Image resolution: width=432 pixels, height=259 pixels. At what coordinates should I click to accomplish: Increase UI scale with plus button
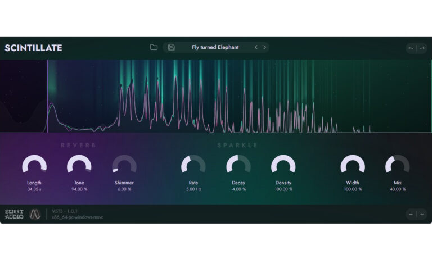tap(422, 214)
